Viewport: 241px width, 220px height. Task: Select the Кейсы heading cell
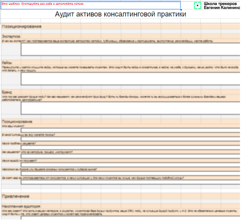(7, 63)
